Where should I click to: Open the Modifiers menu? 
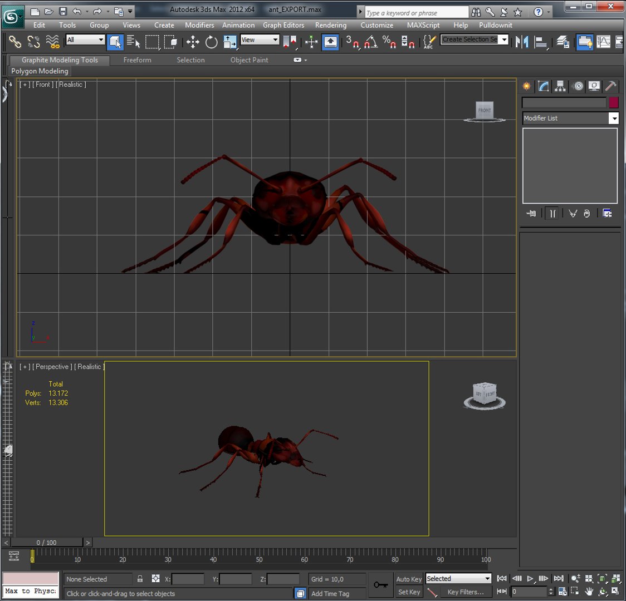(x=199, y=24)
